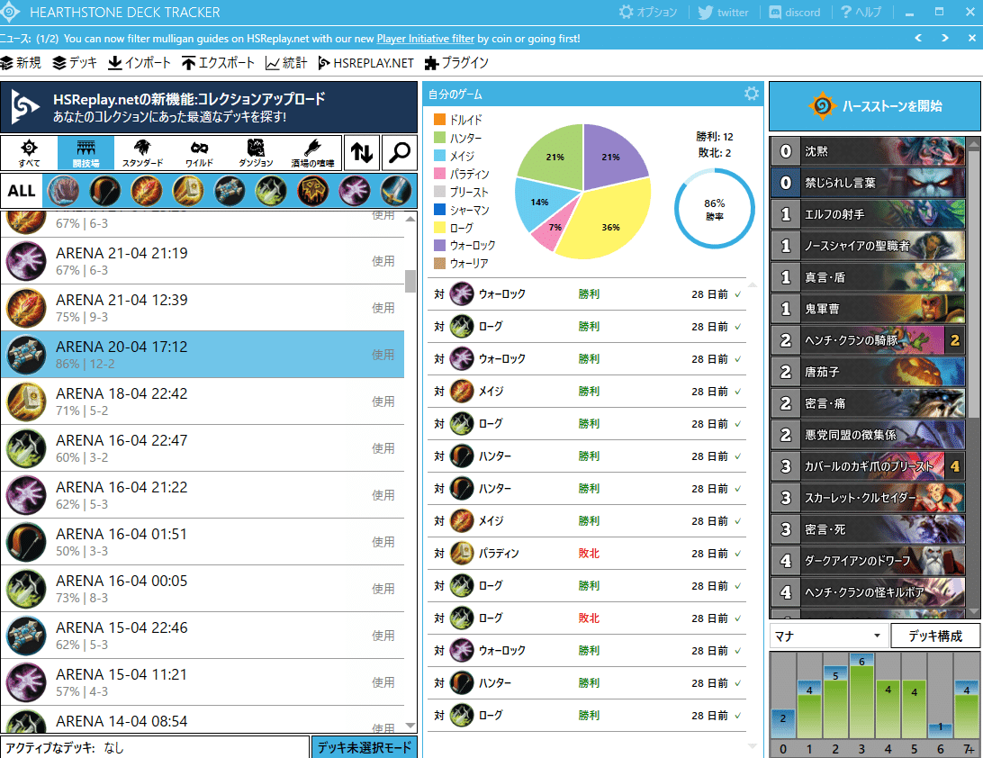Toggle the デッキ未選択モード no-deck mode button
Image resolution: width=983 pixels, height=758 pixels.
[365, 747]
